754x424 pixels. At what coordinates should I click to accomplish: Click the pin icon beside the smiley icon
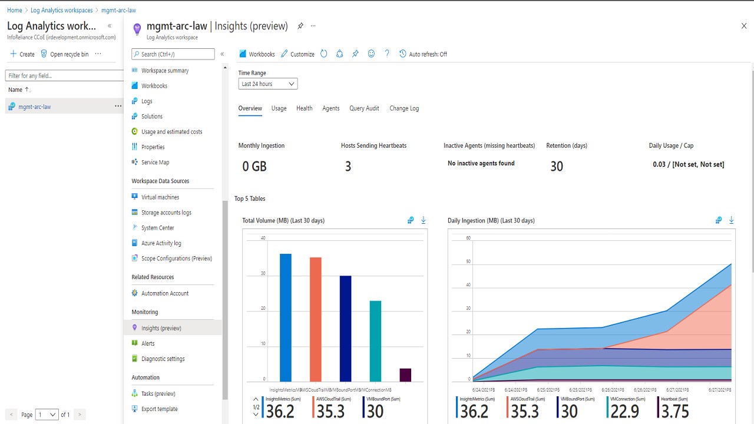355,54
